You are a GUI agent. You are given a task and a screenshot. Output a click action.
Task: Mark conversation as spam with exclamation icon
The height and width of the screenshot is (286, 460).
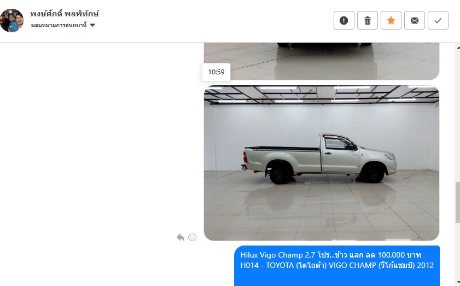click(344, 20)
